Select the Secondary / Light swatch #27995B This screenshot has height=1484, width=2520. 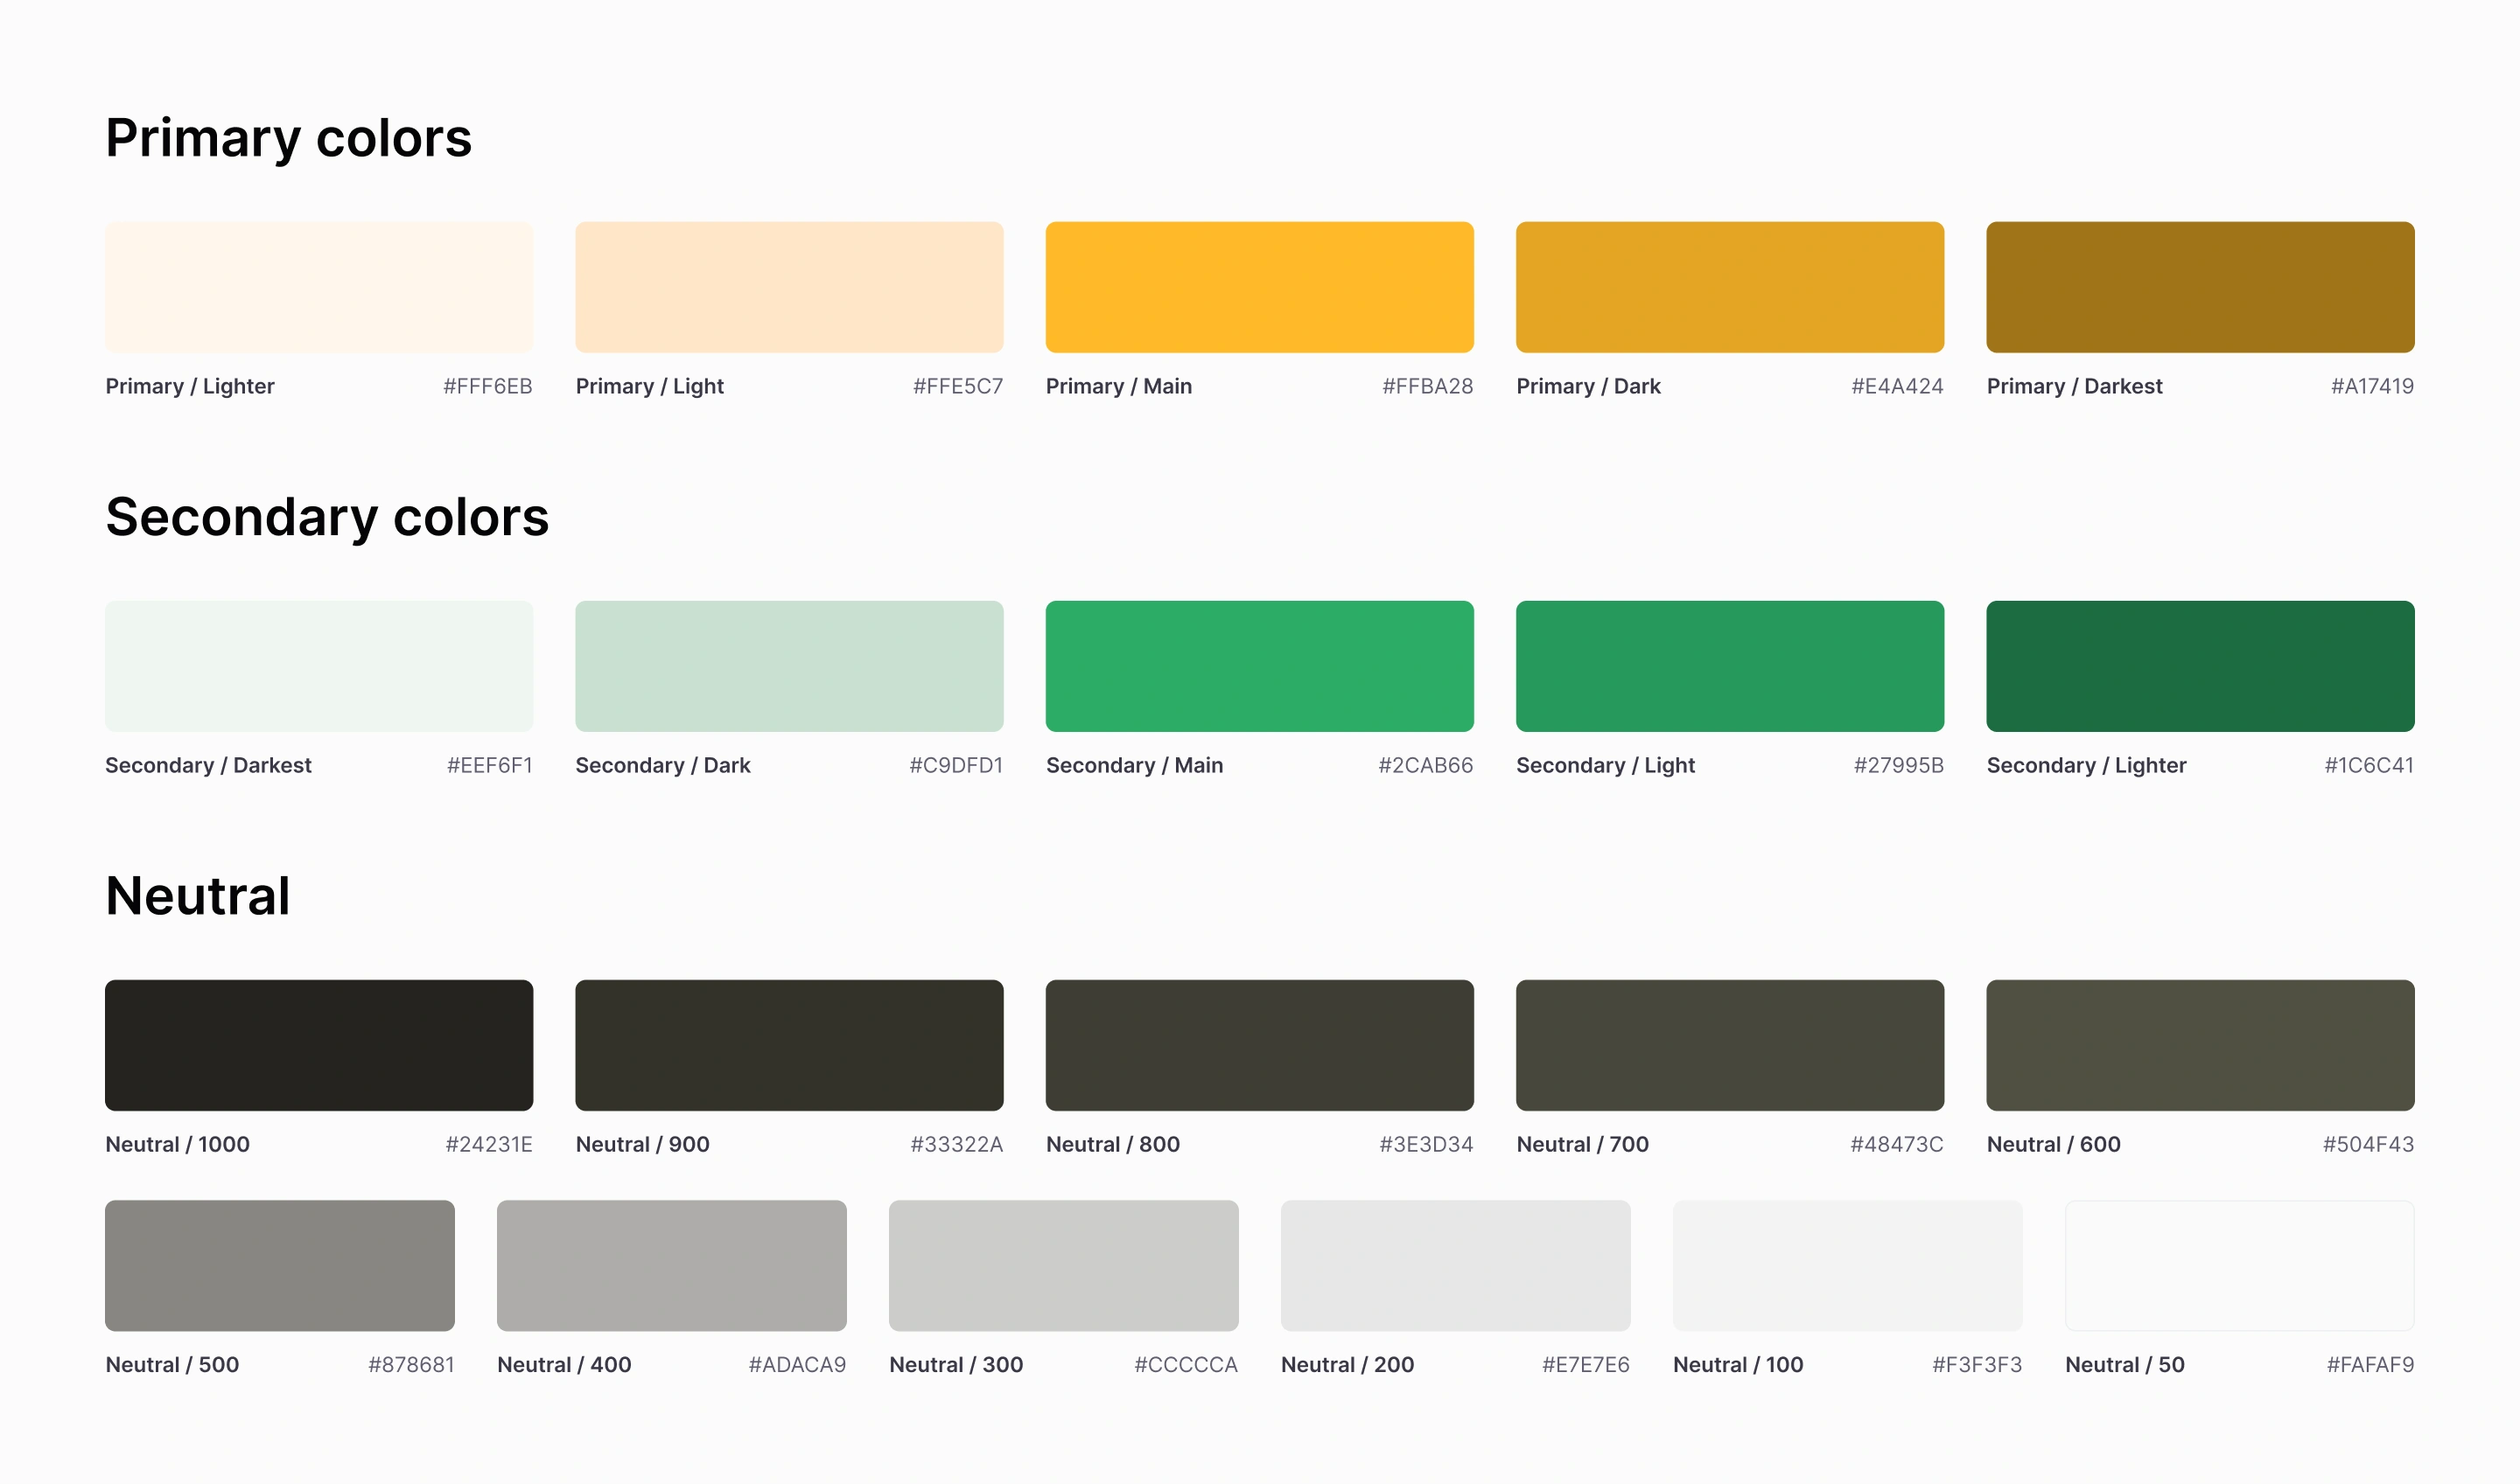tap(1730, 666)
